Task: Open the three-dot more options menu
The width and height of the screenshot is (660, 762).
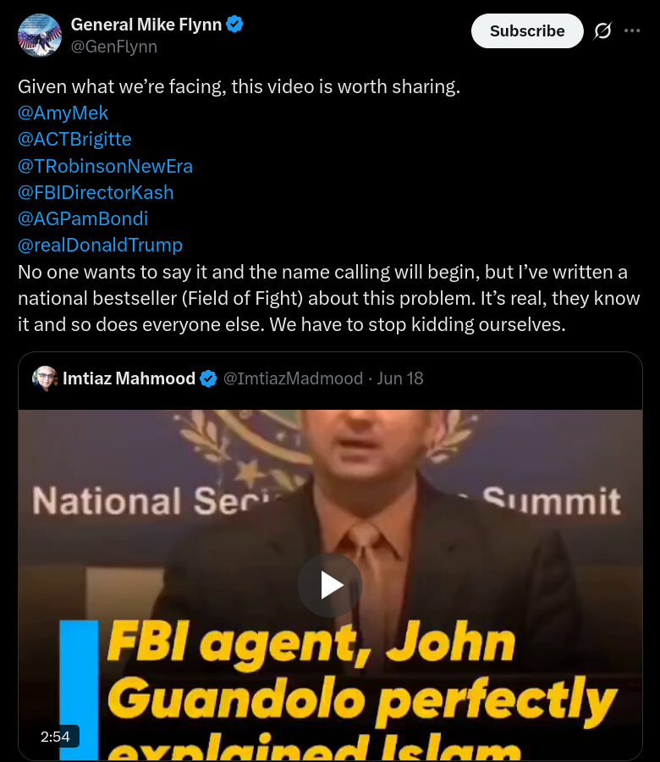Action: pos(632,31)
